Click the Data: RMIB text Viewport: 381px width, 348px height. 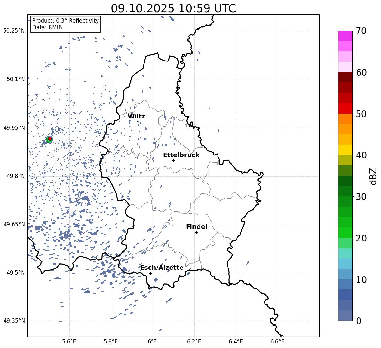[47, 27]
